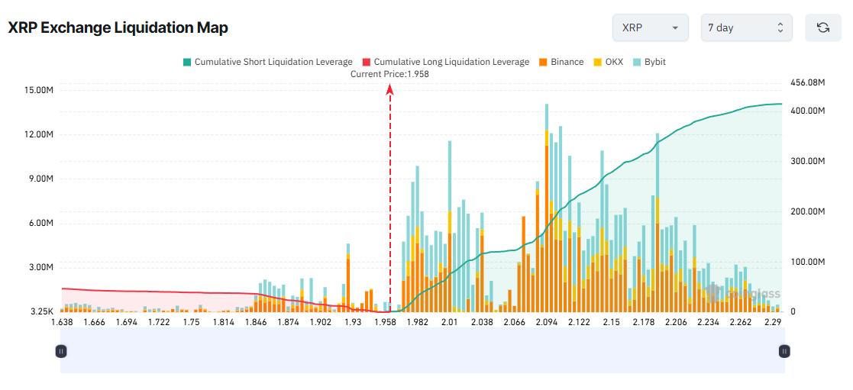The image size is (853, 390).
Task: Open the XRP coin dropdown
Action: click(650, 27)
